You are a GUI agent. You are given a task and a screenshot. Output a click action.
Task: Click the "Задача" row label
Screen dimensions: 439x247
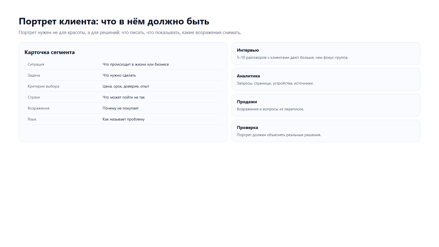[x=34, y=75]
